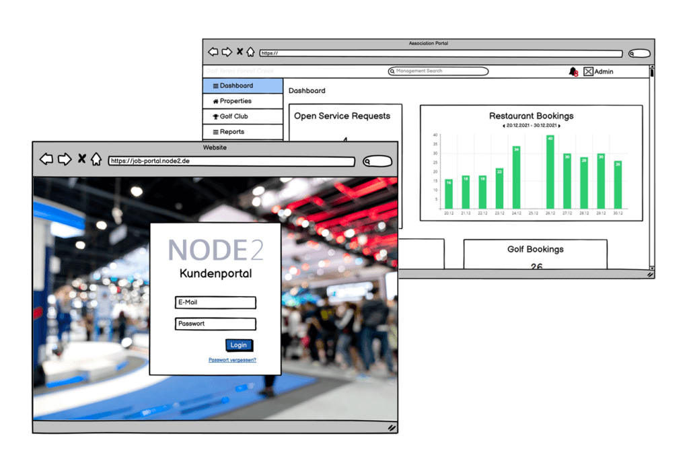Click the job-portal.node2.de address bar
Viewport: 689px width, 461px height.
(x=231, y=162)
